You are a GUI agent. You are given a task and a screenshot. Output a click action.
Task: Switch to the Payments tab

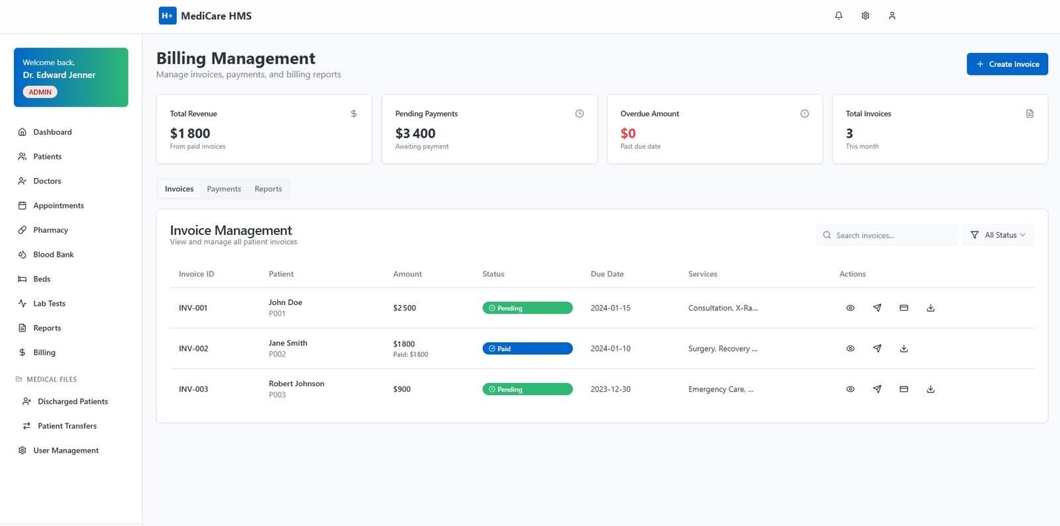click(224, 189)
